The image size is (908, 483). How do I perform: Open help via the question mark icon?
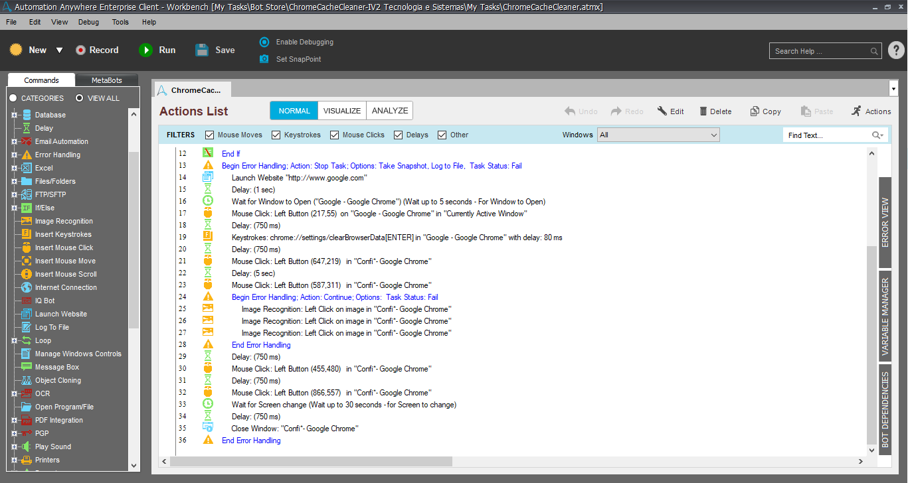click(895, 50)
